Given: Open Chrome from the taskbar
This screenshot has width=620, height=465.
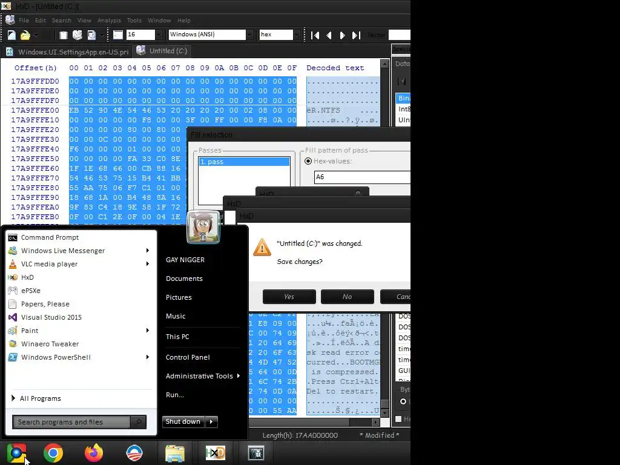Looking at the screenshot, I should click(x=53, y=453).
